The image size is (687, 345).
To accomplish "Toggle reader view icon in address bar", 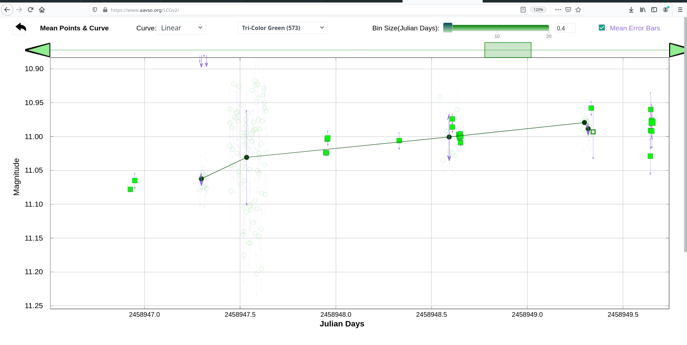I will click(523, 10).
